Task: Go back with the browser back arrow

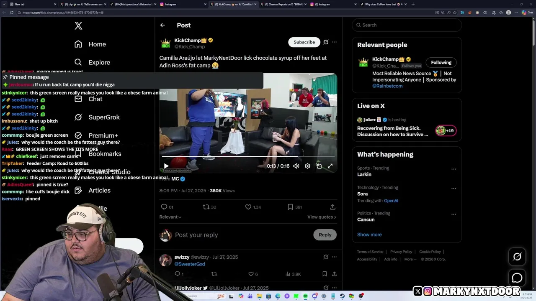Action: coord(4,13)
